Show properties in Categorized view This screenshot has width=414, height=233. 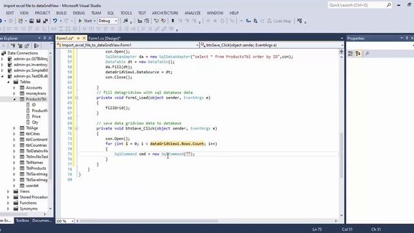tap(351, 54)
